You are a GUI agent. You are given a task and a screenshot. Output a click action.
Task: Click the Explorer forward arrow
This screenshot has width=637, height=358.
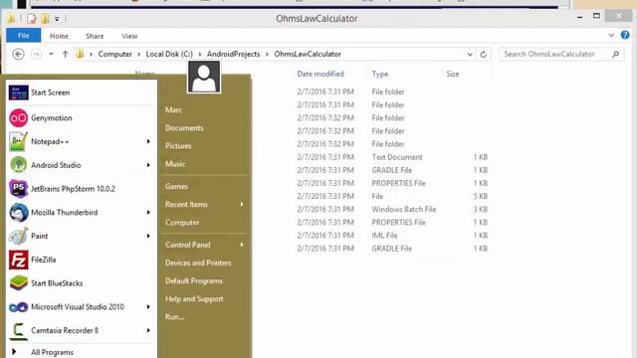(x=36, y=54)
